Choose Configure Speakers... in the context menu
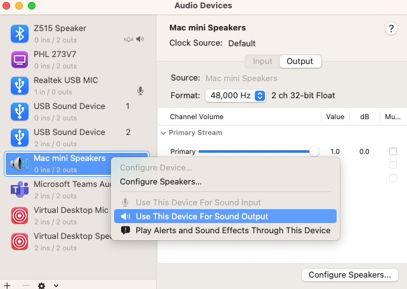Viewport: 407px width, 289px height. tap(160, 182)
